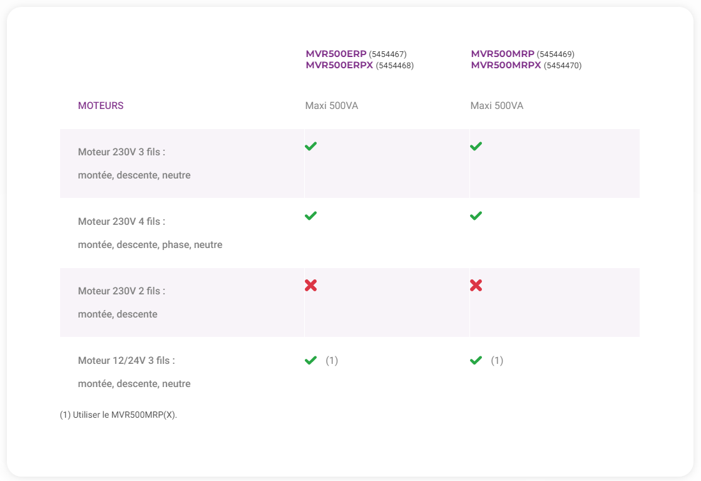Click green checkmark for 230V 3 fils under MVR500ERP
This screenshot has height=481, width=701.
[310, 146]
